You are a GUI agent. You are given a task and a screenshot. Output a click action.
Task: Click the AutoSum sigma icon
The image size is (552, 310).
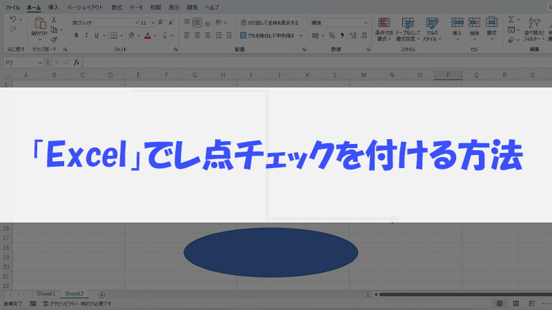(x=511, y=21)
